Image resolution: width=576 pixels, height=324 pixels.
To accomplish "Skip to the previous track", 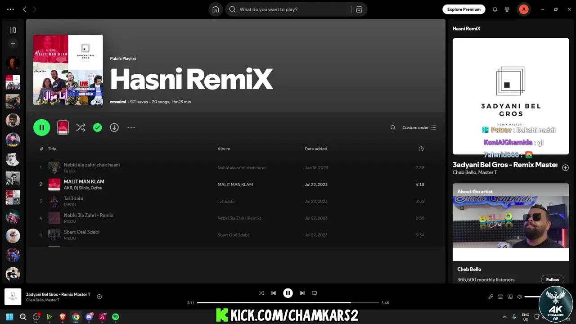I will tap(274, 293).
